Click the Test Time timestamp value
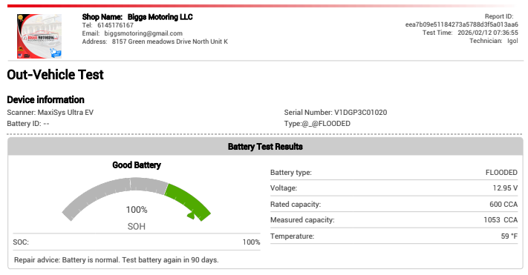Screen dimensions: 528x275 click(488, 33)
